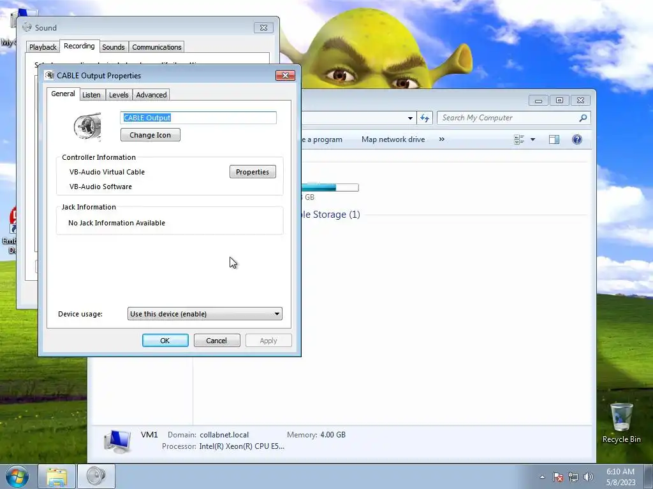653x489 pixels.
Task: Click the 'No Jack Information Available' text
Action: click(x=117, y=223)
